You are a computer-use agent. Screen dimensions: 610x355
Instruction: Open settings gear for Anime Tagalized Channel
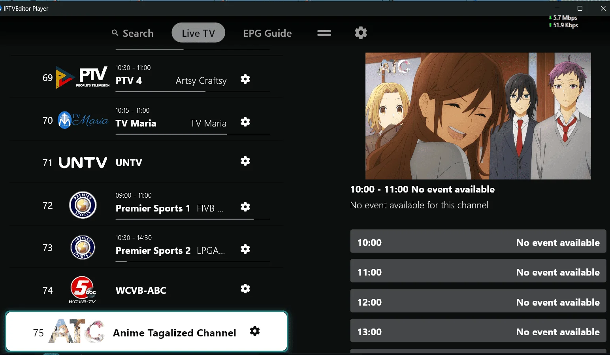pyautogui.click(x=255, y=331)
